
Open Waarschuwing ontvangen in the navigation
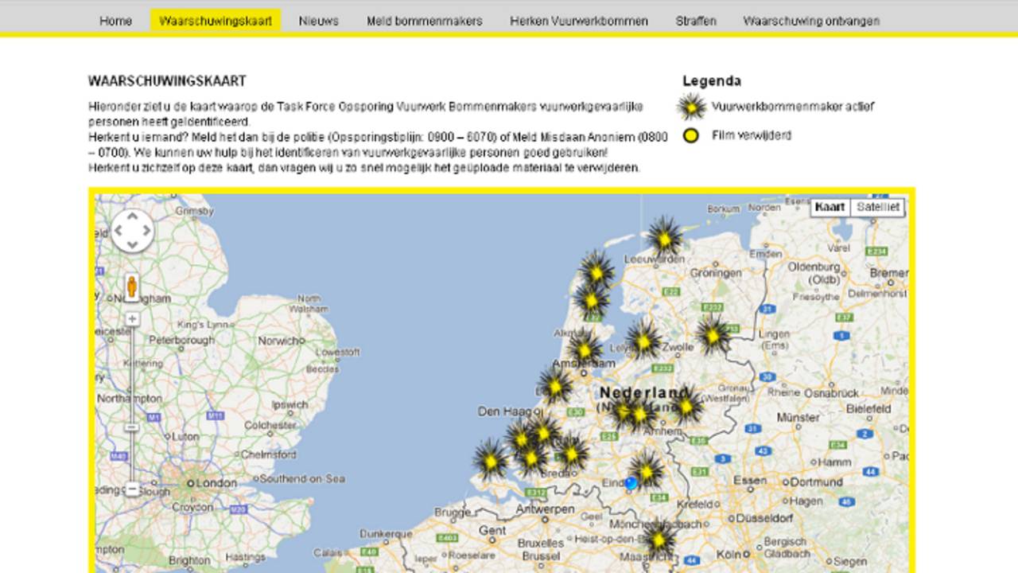coord(811,21)
